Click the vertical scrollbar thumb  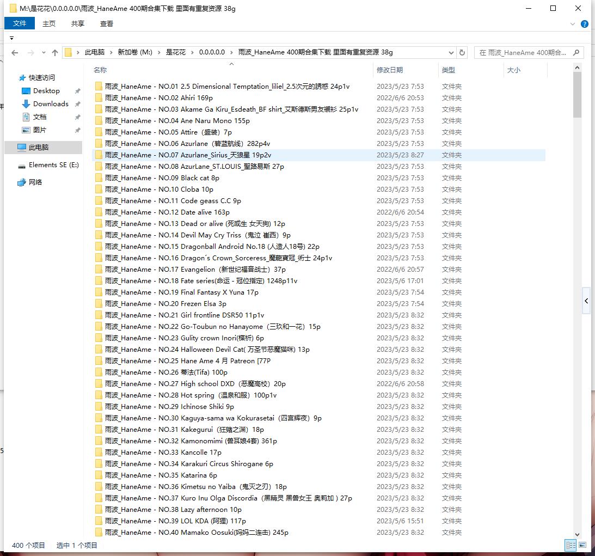pyautogui.click(x=577, y=95)
